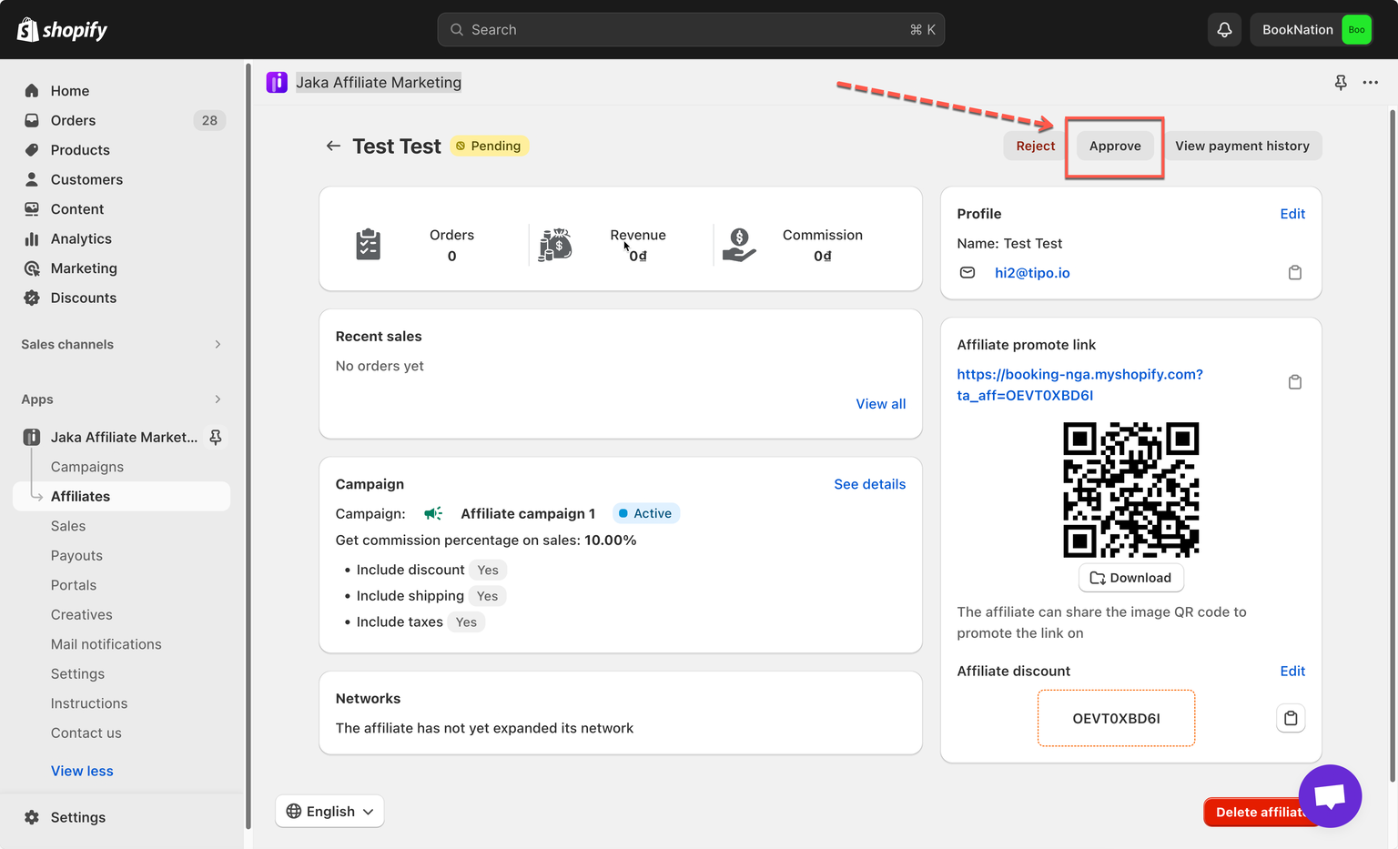Pin the app using top-right pin icon

1341,83
